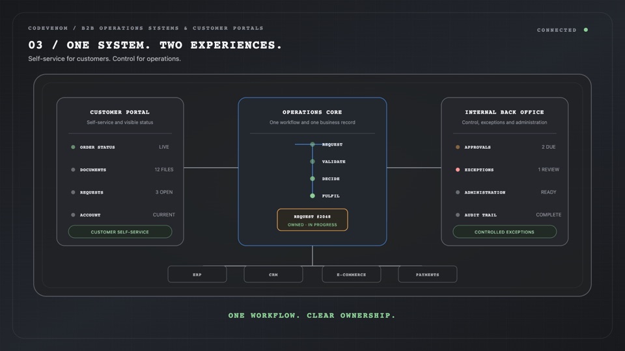Click the Documents row label
Image resolution: width=625 pixels, height=351 pixels.
point(93,170)
